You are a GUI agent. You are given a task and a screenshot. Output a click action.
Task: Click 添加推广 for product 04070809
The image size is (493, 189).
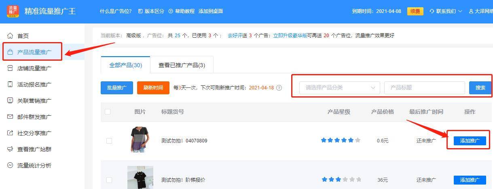pyautogui.click(x=470, y=141)
